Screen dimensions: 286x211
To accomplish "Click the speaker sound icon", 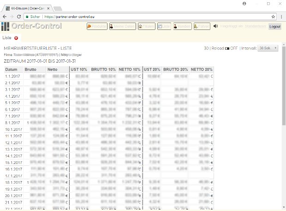I will point(215,26).
